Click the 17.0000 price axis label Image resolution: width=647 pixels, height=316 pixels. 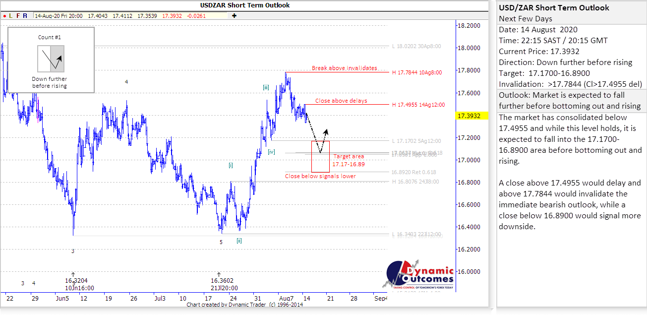coord(469,160)
